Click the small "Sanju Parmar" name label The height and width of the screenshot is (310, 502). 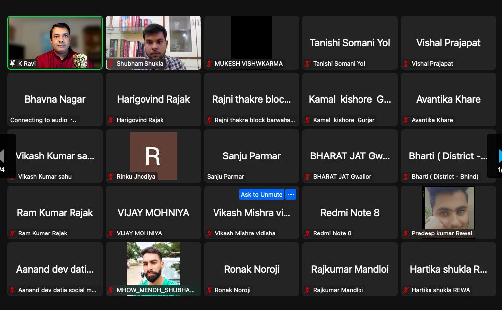tap(225, 177)
